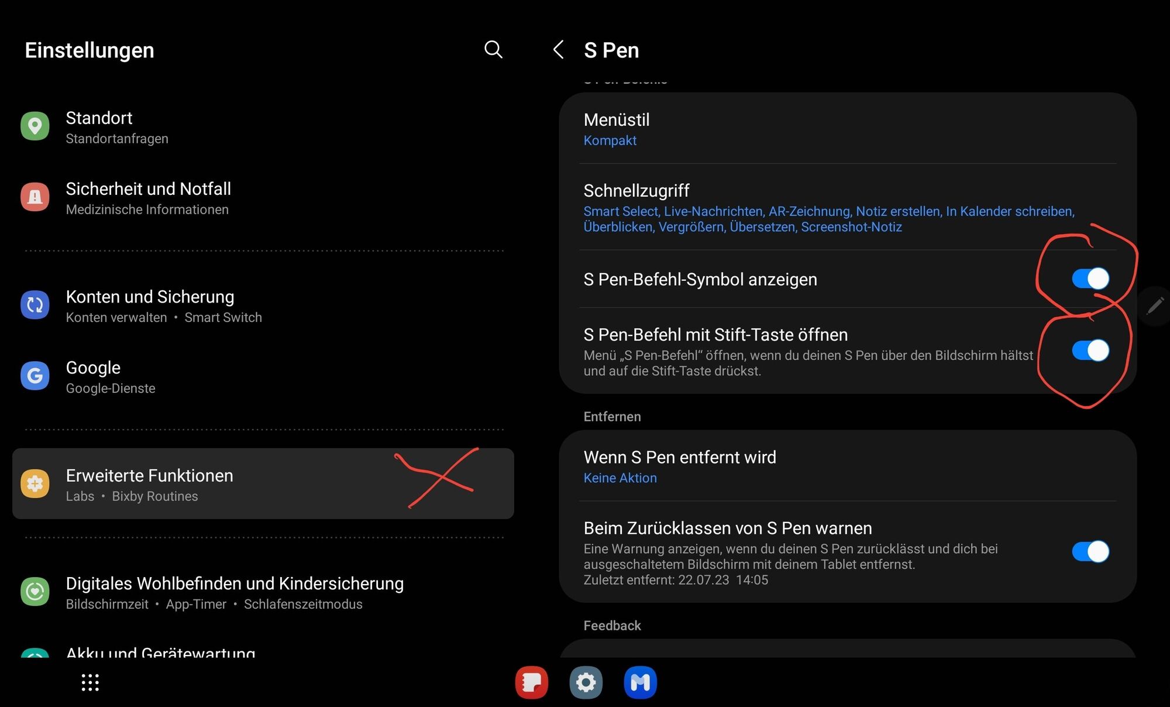Turn off S Pen-Befehl mit Stift-Taste öffnen

(x=1090, y=351)
